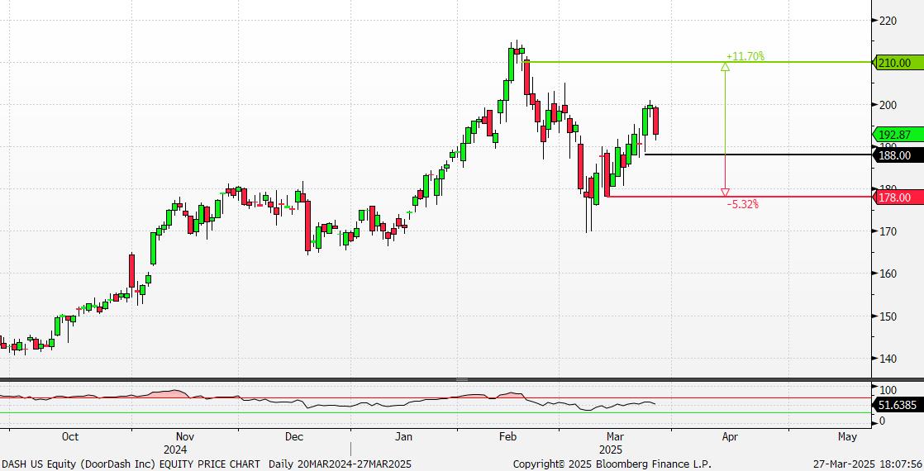Click the 160 price axis tick
Image resolution: width=924 pixels, height=471 pixels.
point(888,274)
